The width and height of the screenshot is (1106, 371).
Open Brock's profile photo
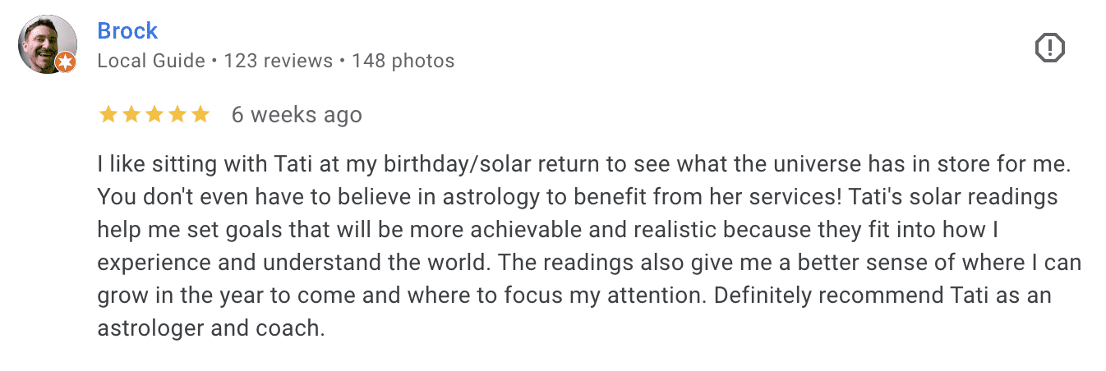[x=47, y=44]
